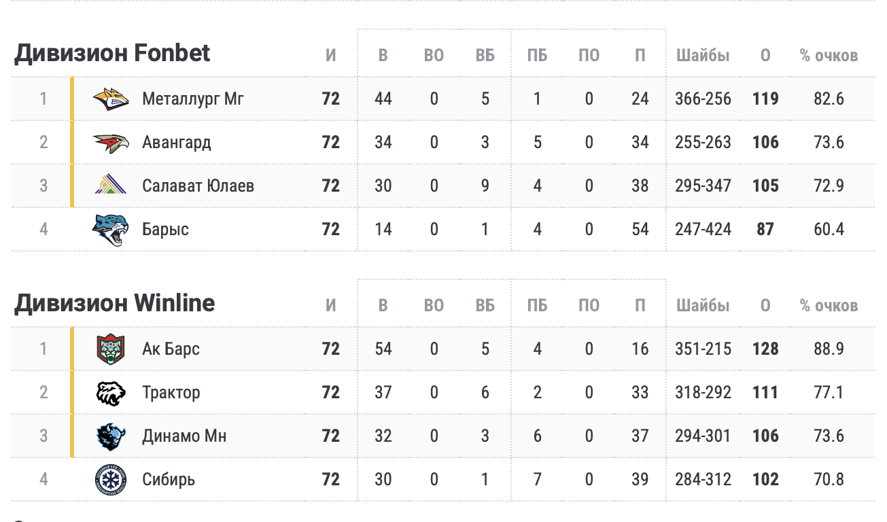Open the Трактор team link
The width and height of the screenshot is (887, 522).
click(x=171, y=393)
